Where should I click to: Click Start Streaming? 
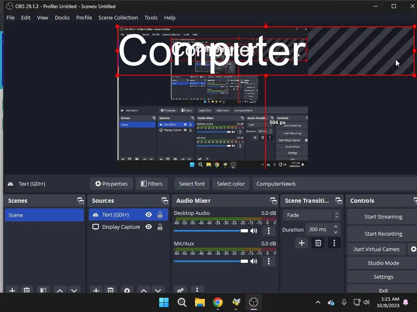pyautogui.click(x=383, y=217)
